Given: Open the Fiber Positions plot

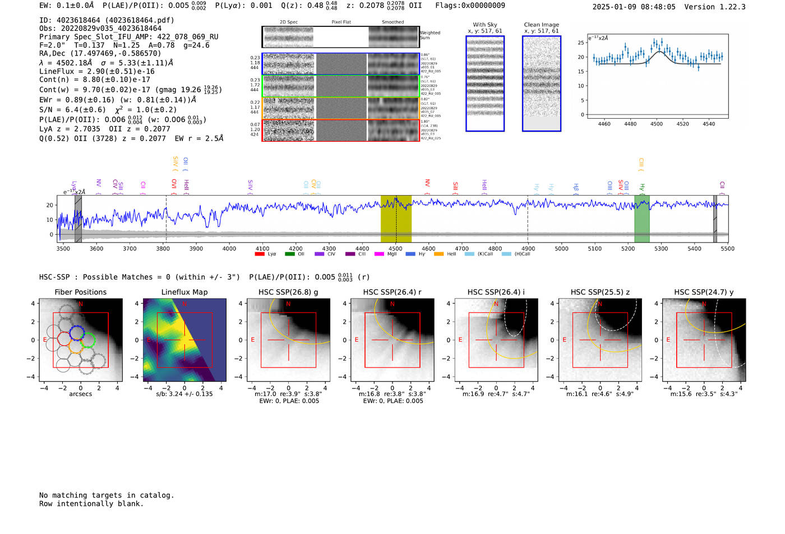Looking at the screenshot, I should (81, 340).
